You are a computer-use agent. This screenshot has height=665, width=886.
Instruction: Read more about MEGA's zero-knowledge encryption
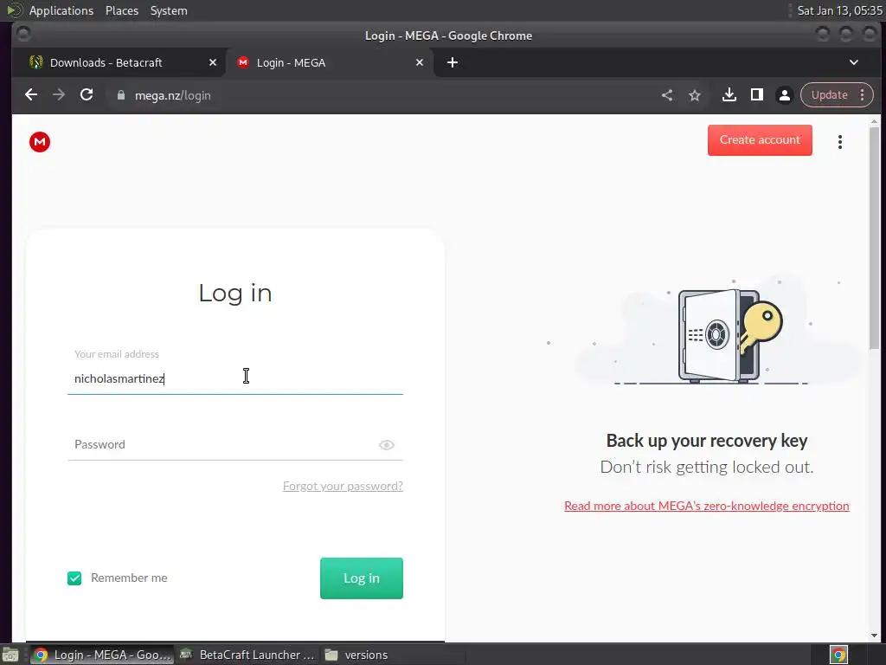point(707,506)
